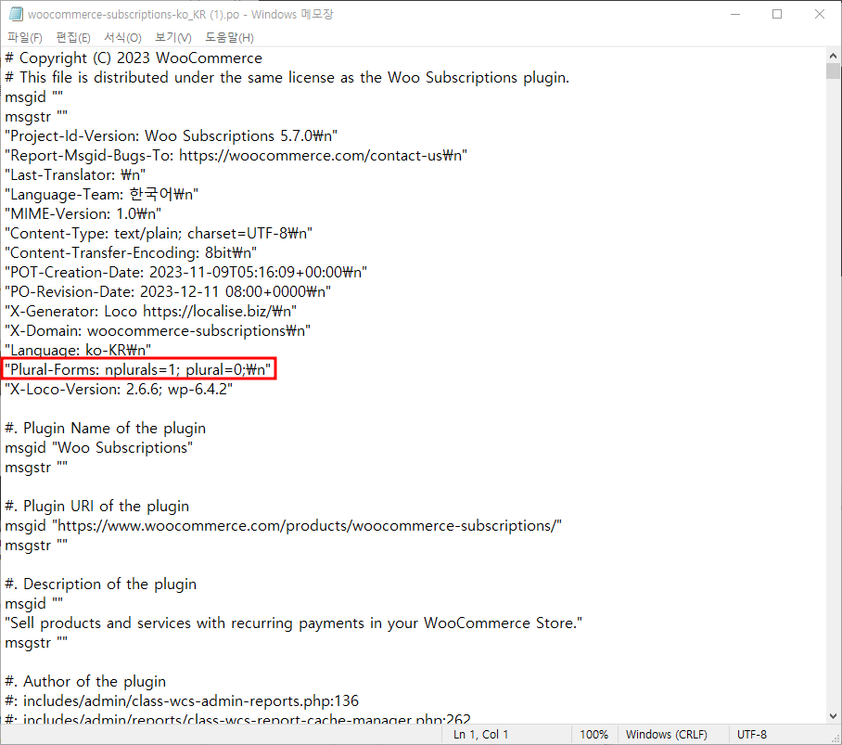Click the Language-Team 한국어 line
842x745 pixels.
101,195
